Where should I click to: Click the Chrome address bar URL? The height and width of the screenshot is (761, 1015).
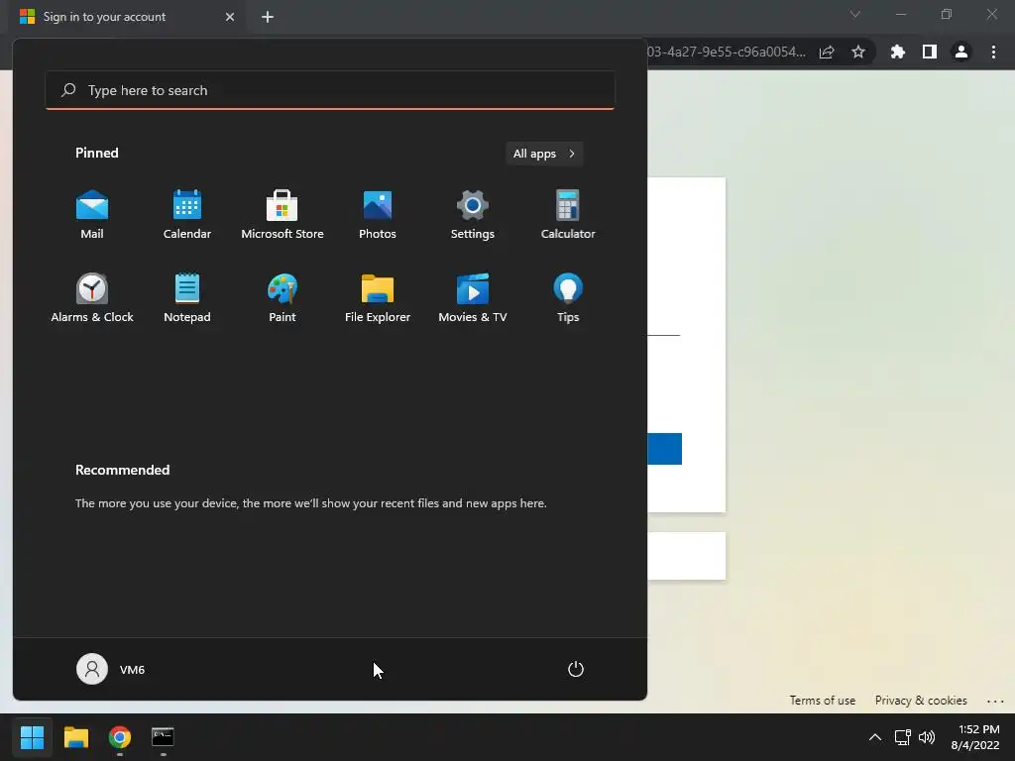(x=727, y=52)
